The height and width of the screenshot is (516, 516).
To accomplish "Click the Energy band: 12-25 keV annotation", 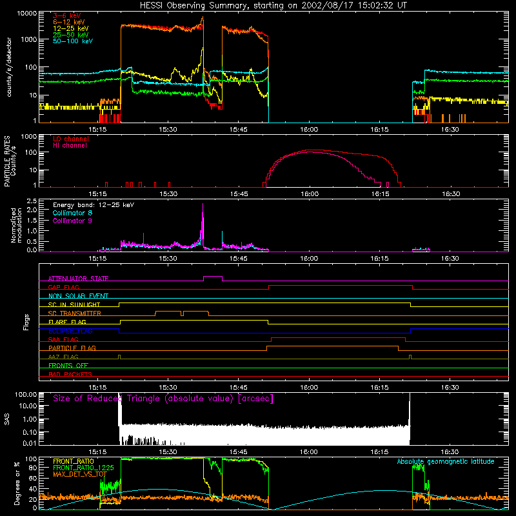I will click(x=94, y=205).
